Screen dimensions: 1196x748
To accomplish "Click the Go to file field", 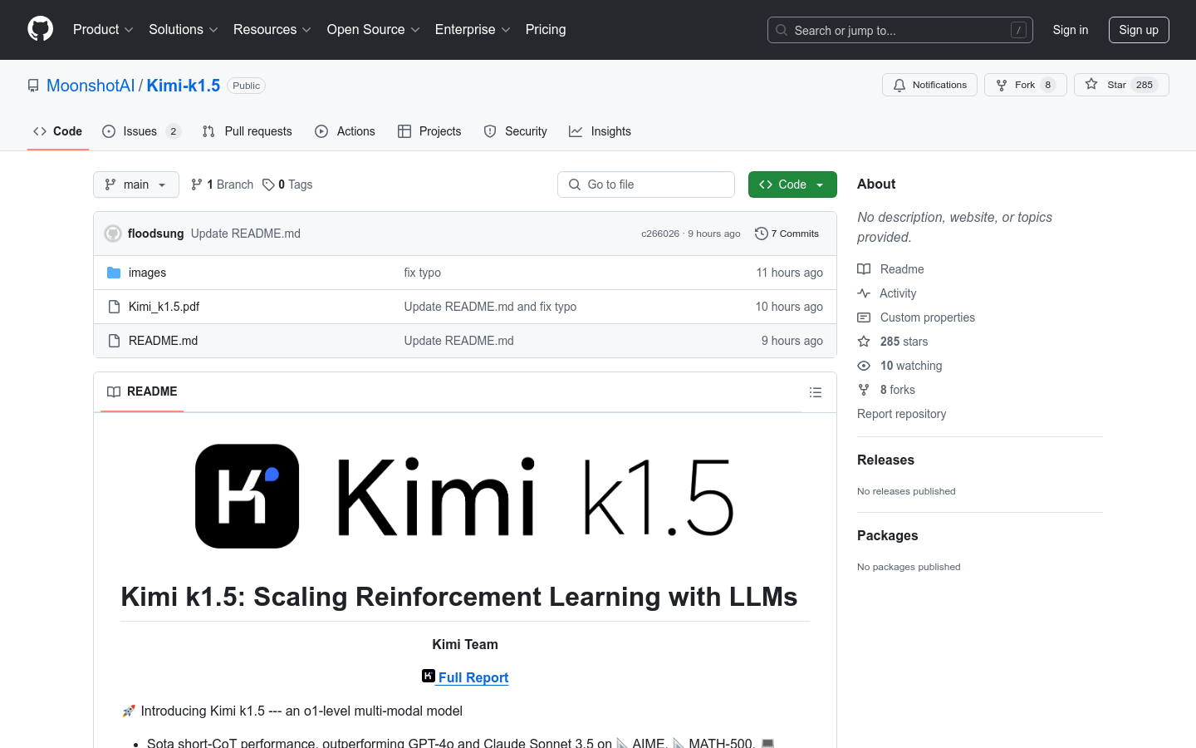I will click(x=646, y=185).
